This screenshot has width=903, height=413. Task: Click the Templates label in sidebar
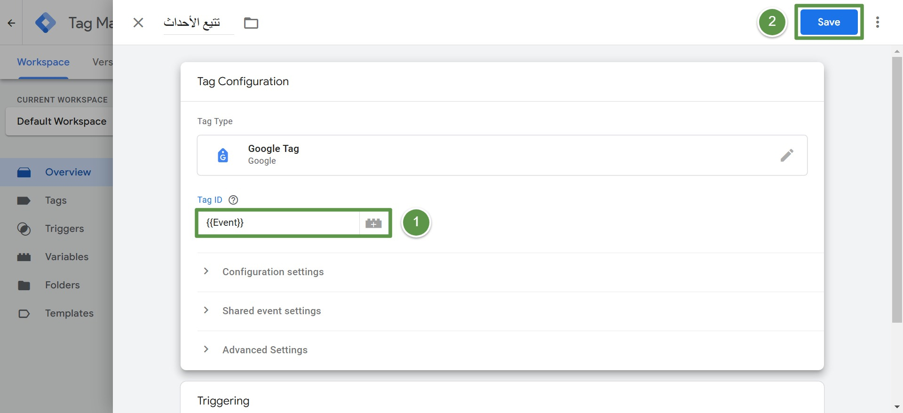pos(70,313)
